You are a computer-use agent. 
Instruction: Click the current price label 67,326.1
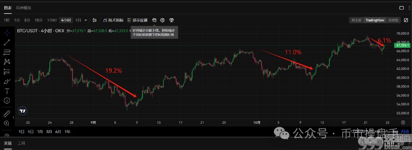402,45
